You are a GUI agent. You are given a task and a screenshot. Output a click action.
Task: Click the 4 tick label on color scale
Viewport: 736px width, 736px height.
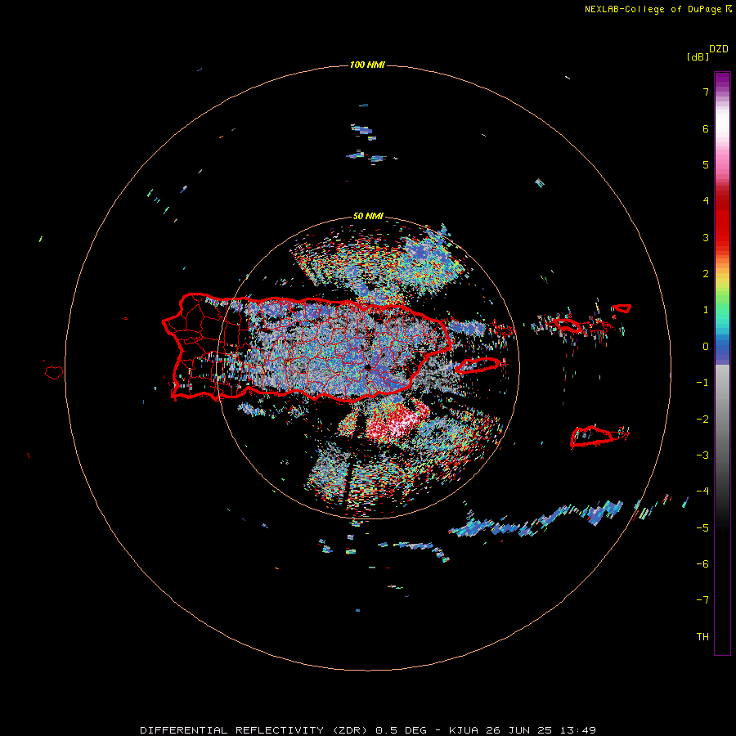coord(706,201)
